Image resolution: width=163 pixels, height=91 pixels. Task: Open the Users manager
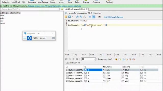pos(70,2)
